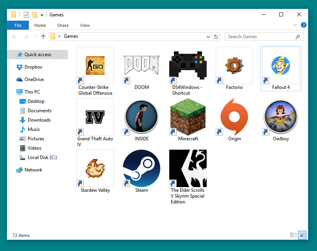Open the DOOM shortcut

pos(141,65)
